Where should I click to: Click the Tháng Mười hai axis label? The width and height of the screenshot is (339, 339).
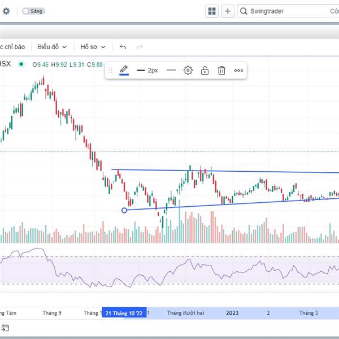pos(185,313)
